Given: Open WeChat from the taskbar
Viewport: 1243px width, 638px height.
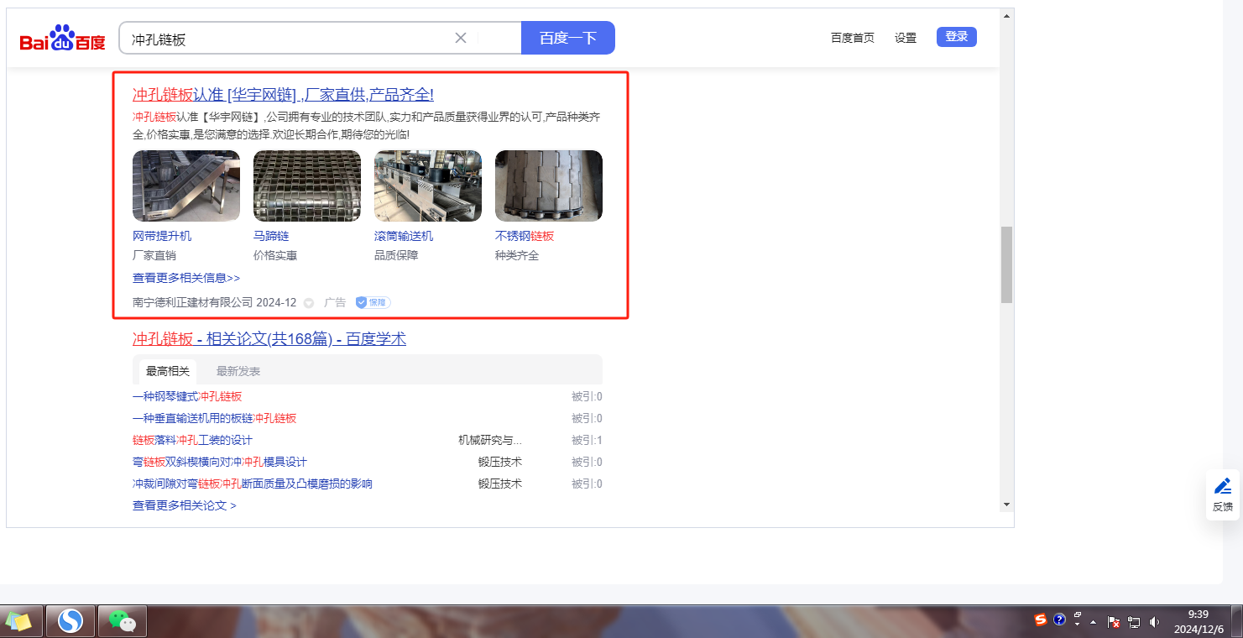Looking at the screenshot, I should tap(123, 621).
